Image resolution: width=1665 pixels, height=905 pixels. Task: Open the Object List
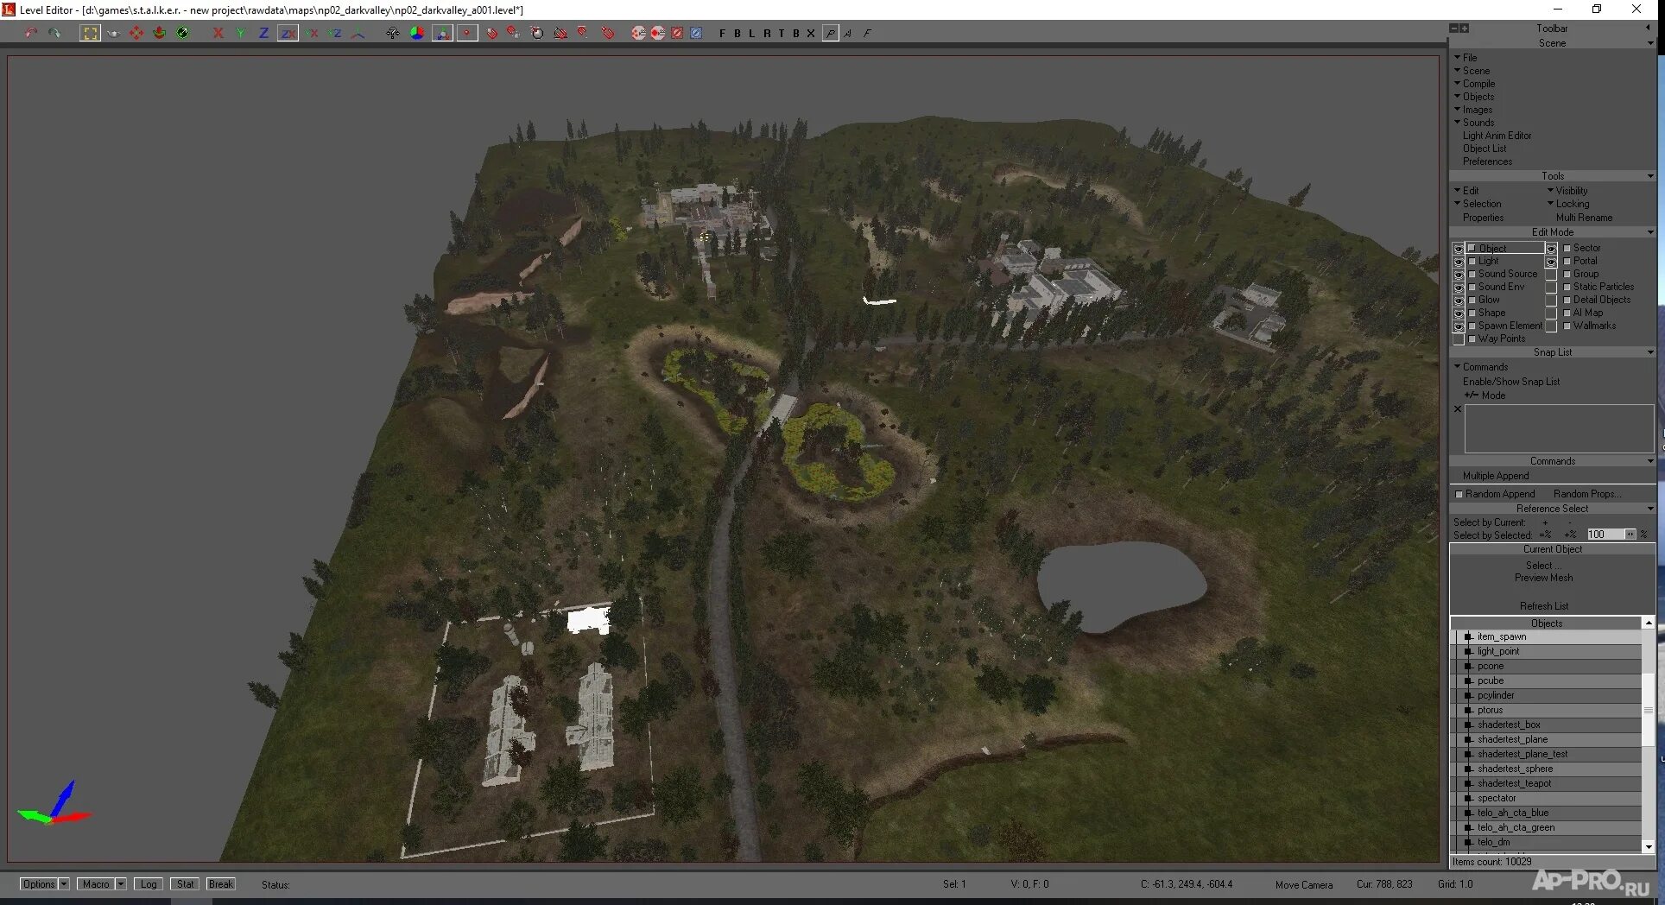coord(1484,149)
